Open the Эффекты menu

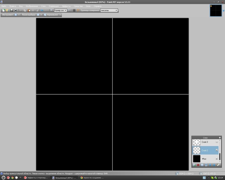pos(66,6)
